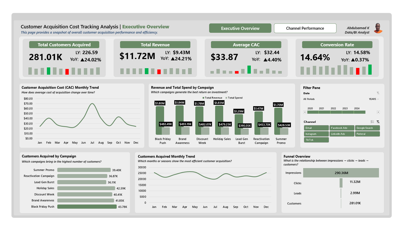405x230 pixels.
Task: Select the Google Search channel button
Action: (368, 128)
